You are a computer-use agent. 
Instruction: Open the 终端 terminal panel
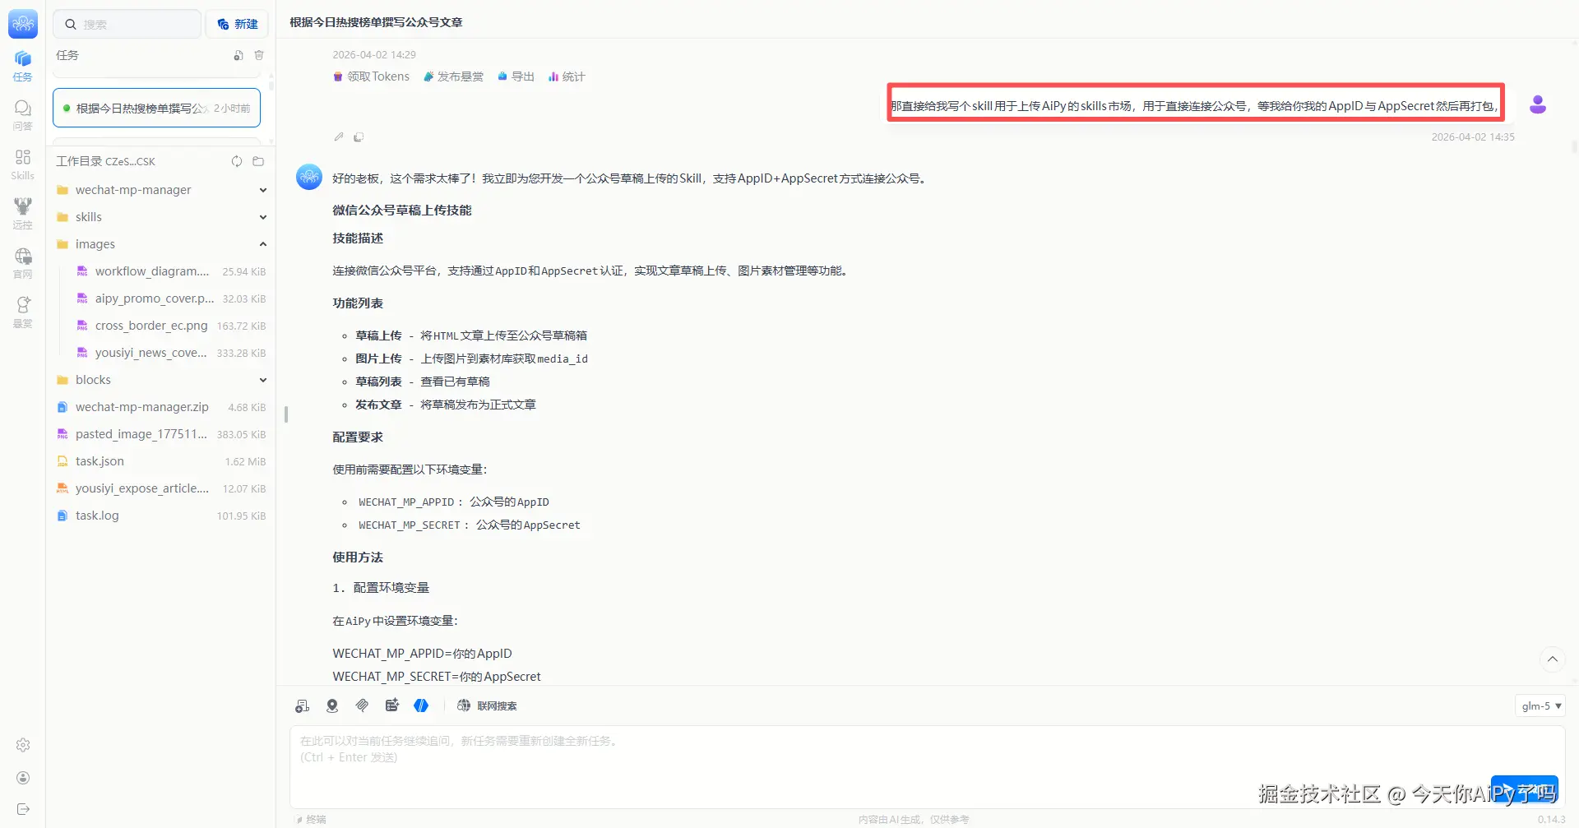tap(311, 819)
